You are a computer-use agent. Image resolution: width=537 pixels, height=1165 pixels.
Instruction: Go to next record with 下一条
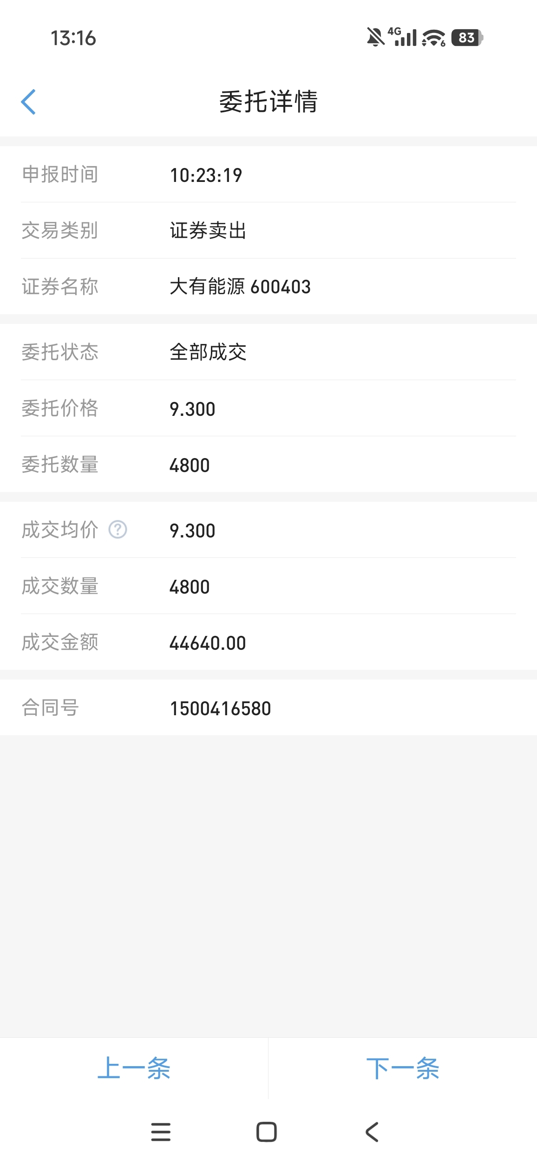point(403,1068)
